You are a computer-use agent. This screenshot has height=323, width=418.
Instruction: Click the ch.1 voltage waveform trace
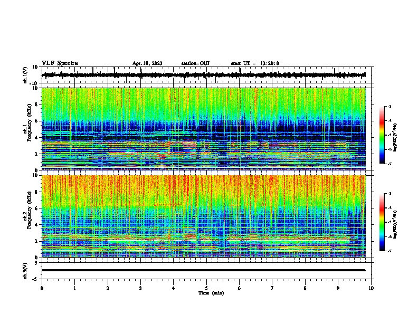203,75
